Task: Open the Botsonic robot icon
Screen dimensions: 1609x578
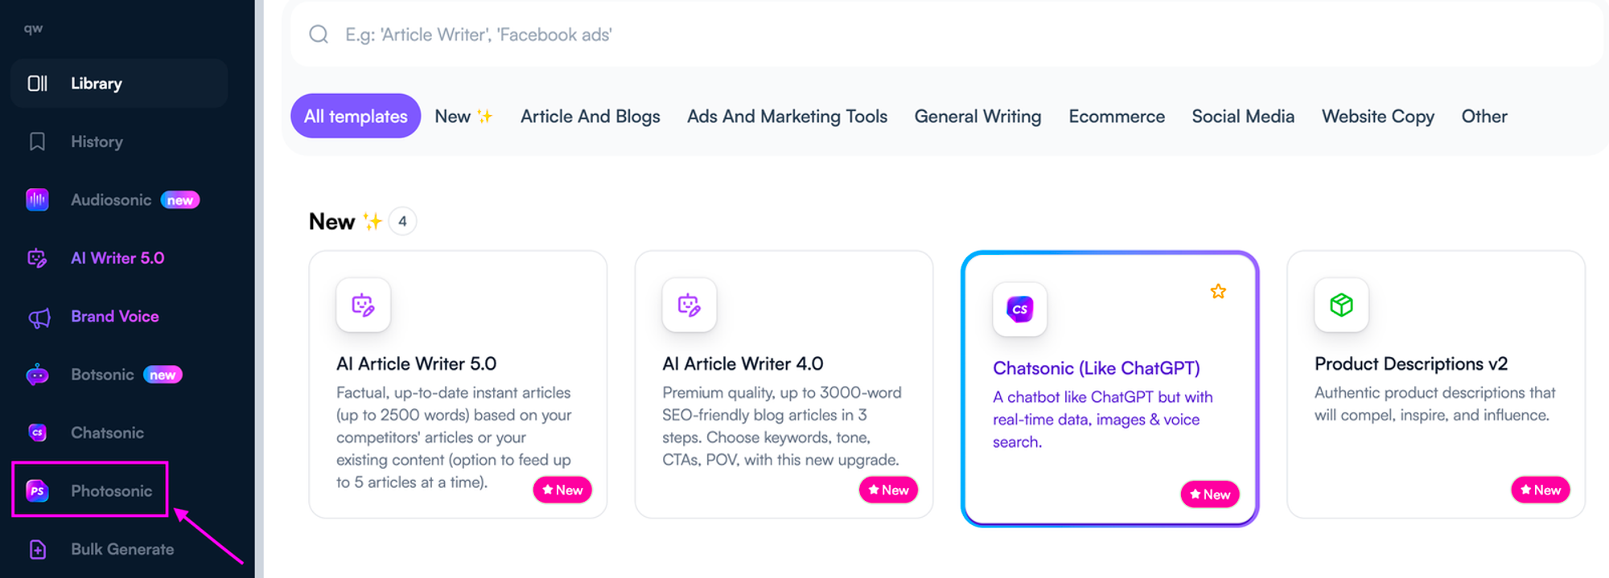Action: 38,375
